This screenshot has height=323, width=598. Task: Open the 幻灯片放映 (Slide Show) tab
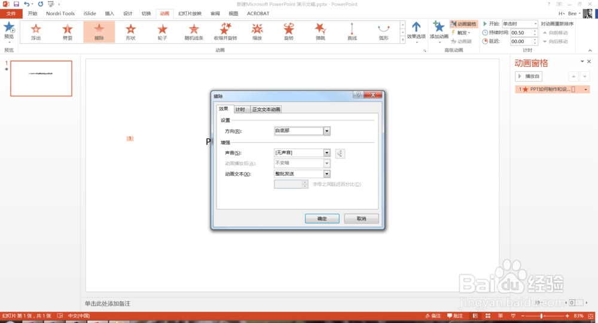coord(190,13)
